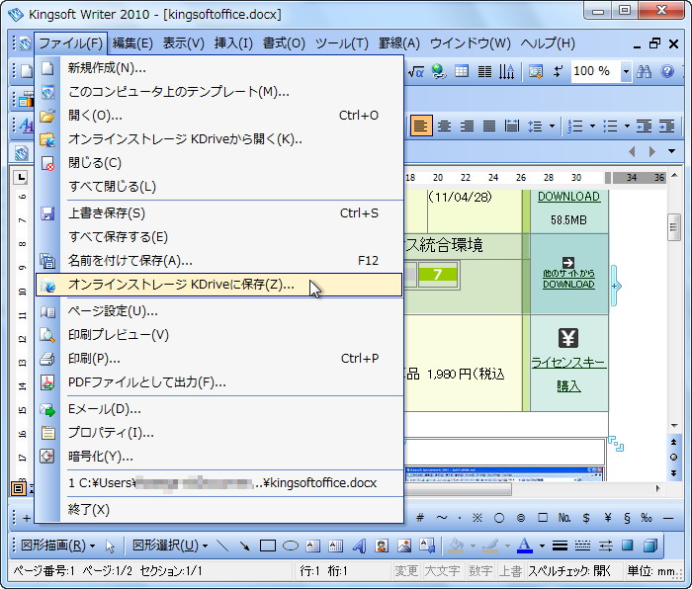Viewport: 692px width, 589px height.
Task: Select the rectangle shape tool
Action: pos(268,547)
